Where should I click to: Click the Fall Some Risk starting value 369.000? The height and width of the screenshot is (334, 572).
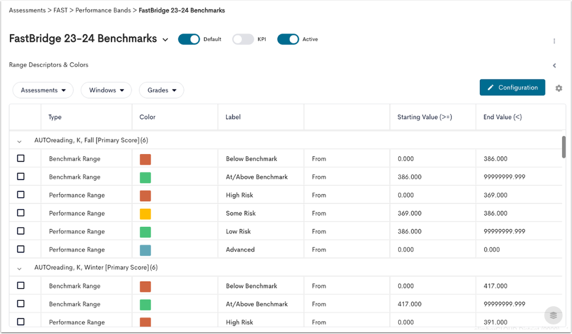tap(410, 213)
